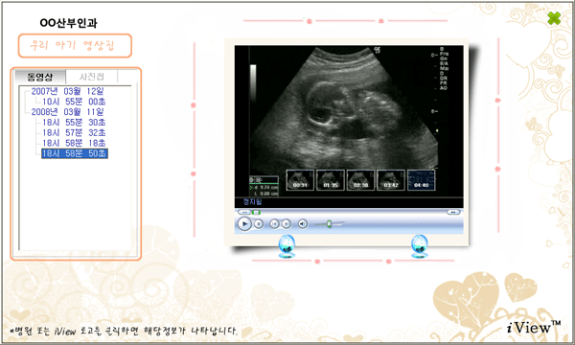Viewport: 575px width, 345px height.
Task: Jump to the 02:30 thumbnail
Action: 361,180
